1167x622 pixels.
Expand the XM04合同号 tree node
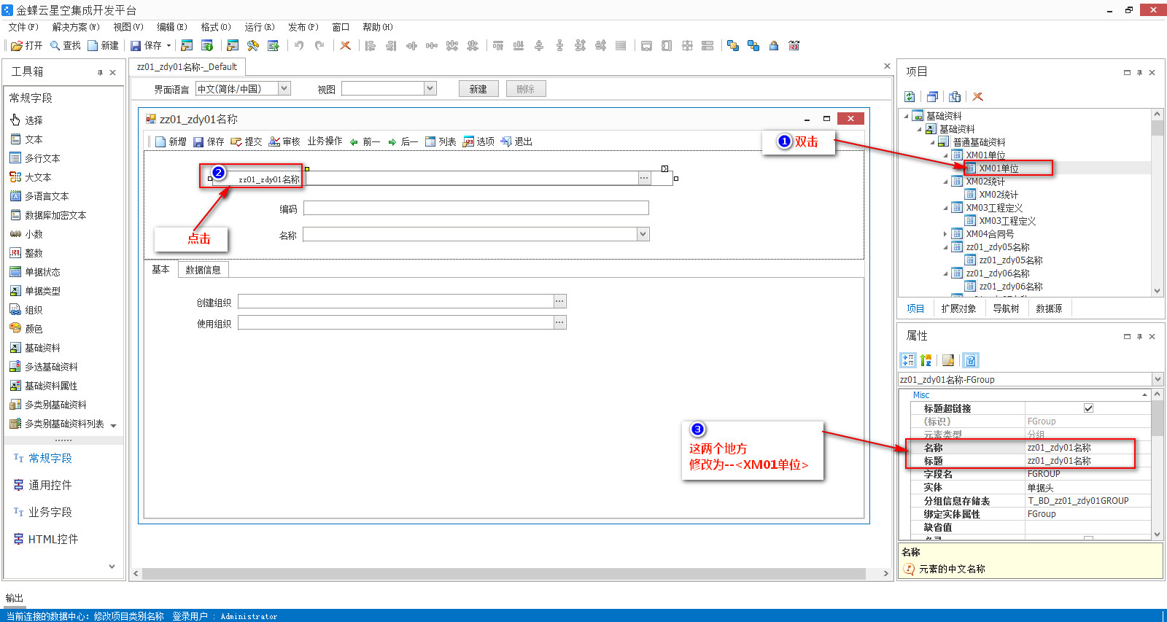click(x=945, y=234)
